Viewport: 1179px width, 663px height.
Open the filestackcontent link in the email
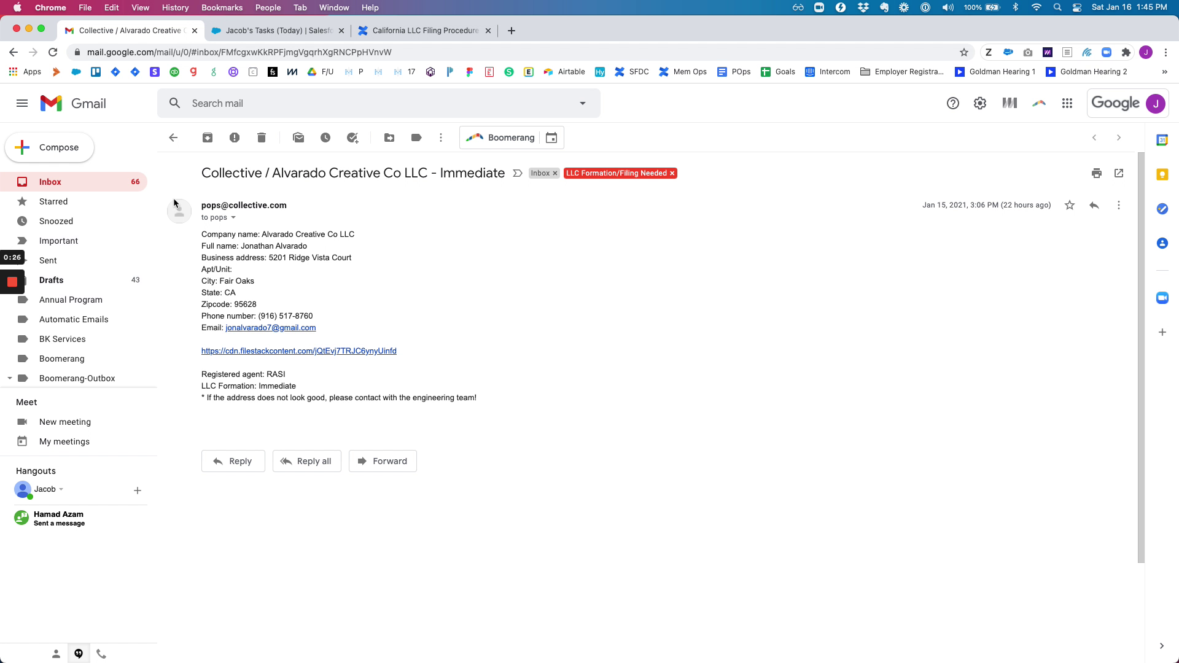point(298,351)
